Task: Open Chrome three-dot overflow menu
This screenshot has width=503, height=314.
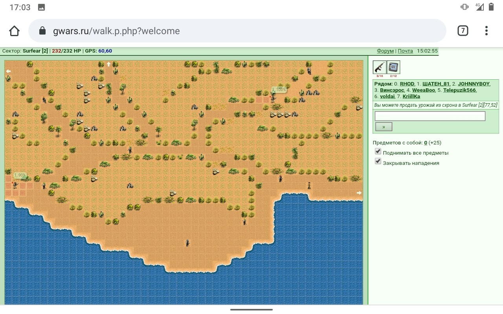Action: pyautogui.click(x=486, y=31)
